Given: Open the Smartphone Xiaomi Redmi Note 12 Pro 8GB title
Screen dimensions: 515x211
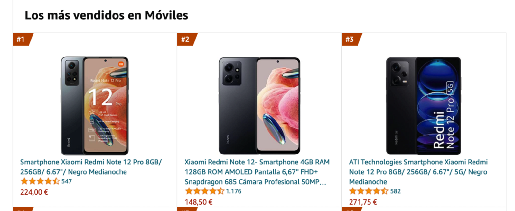Looking at the screenshot, I should (91, 167).
